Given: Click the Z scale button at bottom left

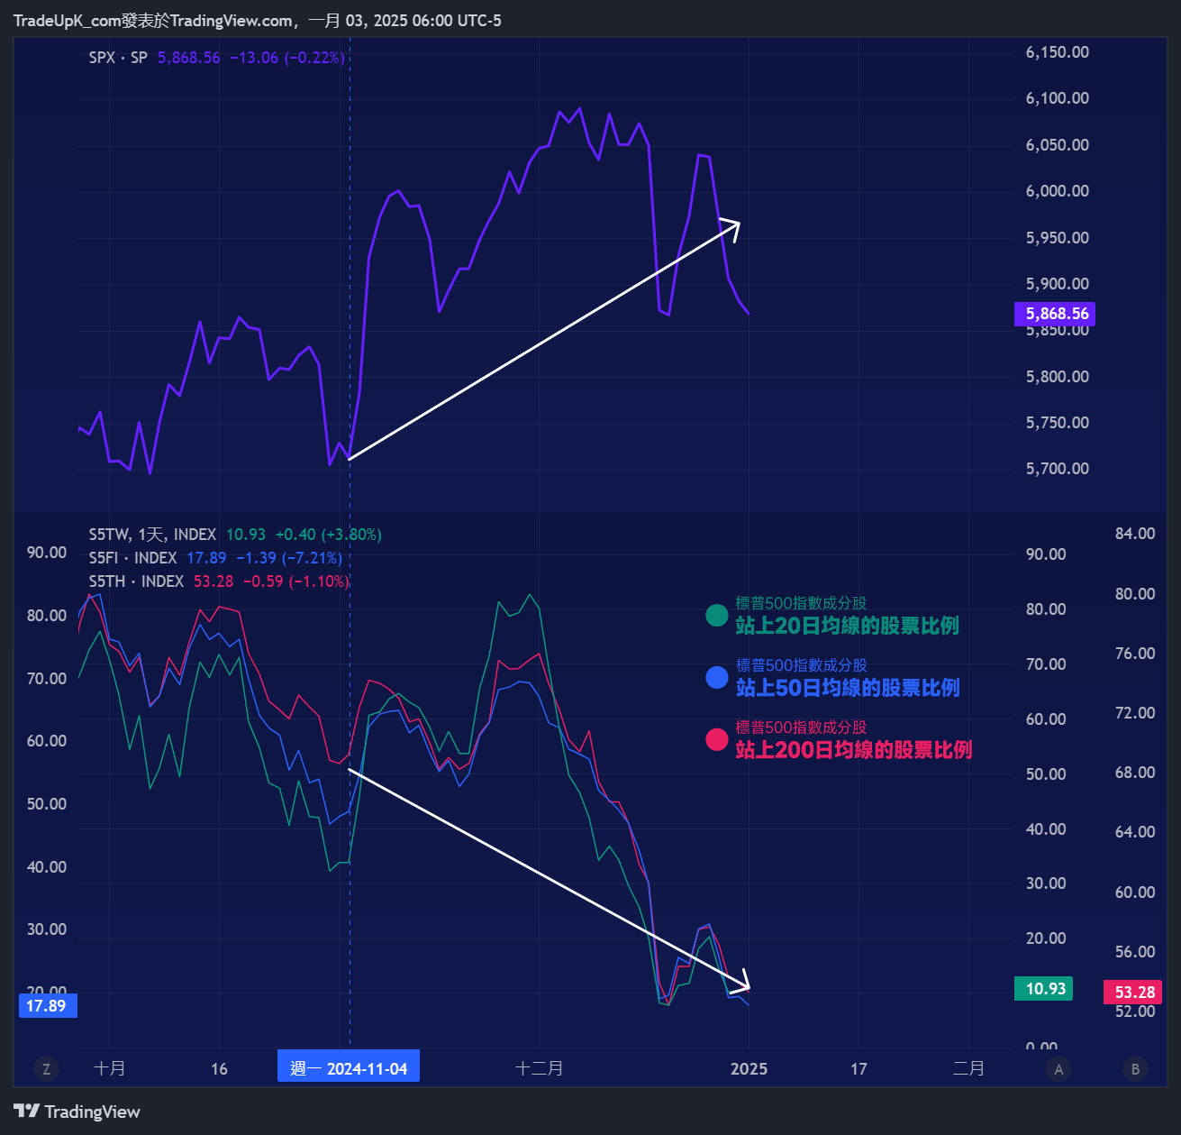Looking at the screenshot, I should [46, 1069].
